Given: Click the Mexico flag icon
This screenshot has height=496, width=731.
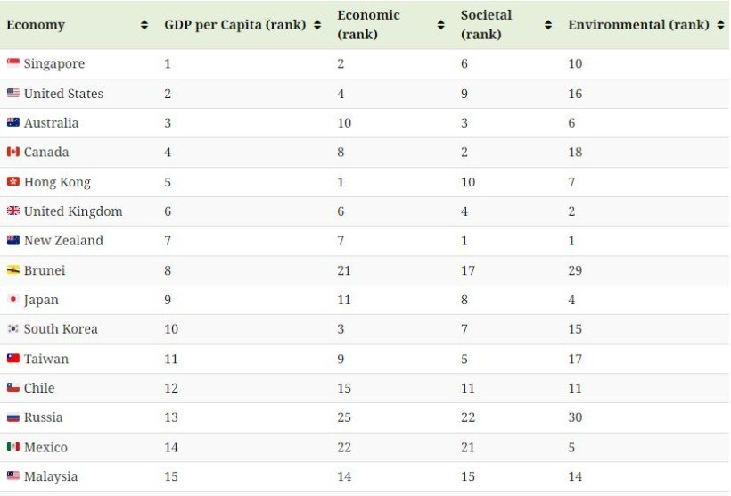Looking at the screenshot, I should point(13,447).
